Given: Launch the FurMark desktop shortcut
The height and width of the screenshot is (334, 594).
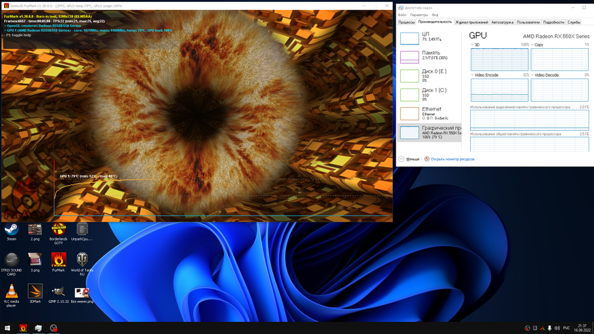Looking at the screenshot, I should click(x=58, y=263).
